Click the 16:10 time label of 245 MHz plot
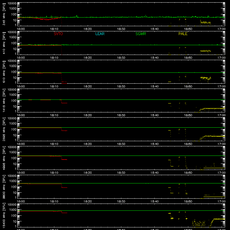The width and height of the screenshot is (230, 230). click(54, 29)
